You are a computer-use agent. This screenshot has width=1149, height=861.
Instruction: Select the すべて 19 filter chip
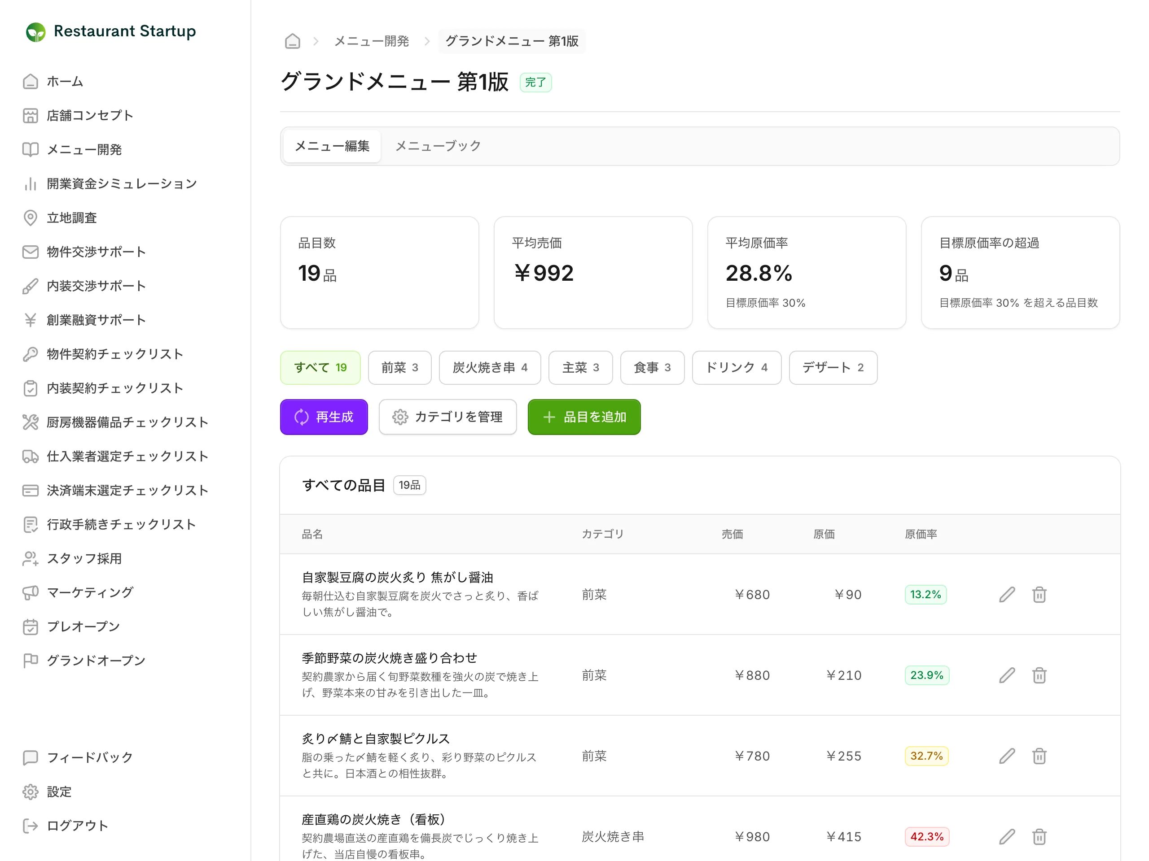320,367
